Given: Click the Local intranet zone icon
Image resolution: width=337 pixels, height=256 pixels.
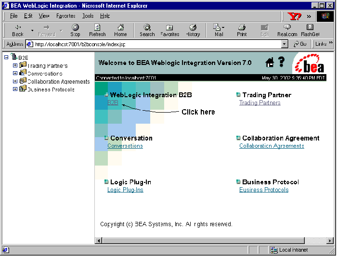Looking at the screenshot, I should coord(274,250).
